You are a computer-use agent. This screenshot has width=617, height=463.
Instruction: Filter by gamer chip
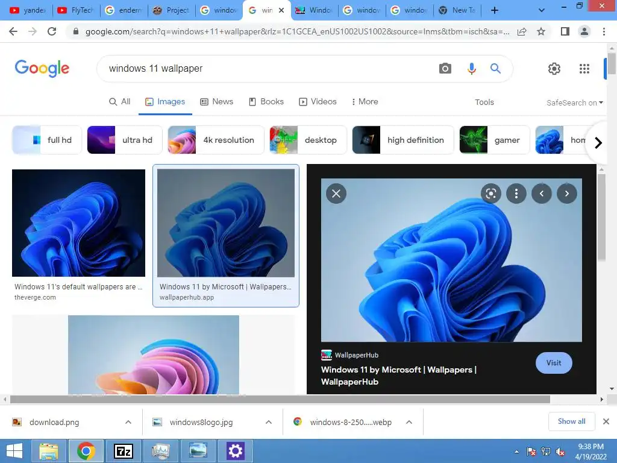click(x=495, y=140)
